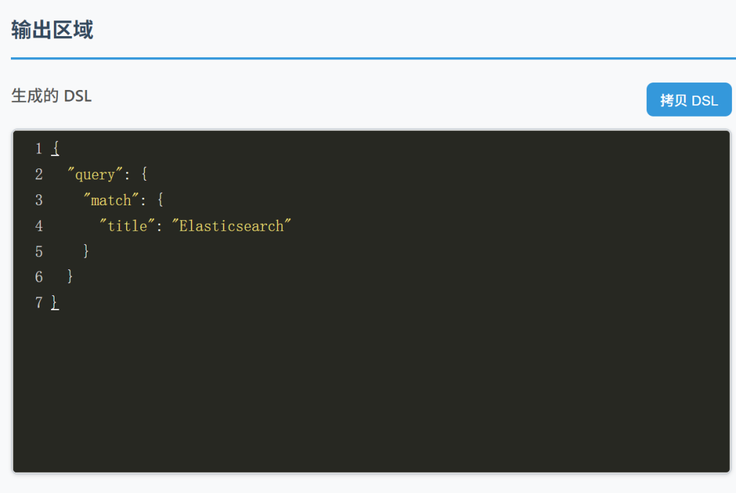Click line number 7 in the gutter
Image resolution: width=736 pixels, height=493 pixels.
pos(39,303)
